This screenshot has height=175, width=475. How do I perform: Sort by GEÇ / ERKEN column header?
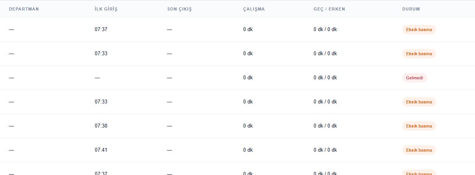(x=329, y=9)
